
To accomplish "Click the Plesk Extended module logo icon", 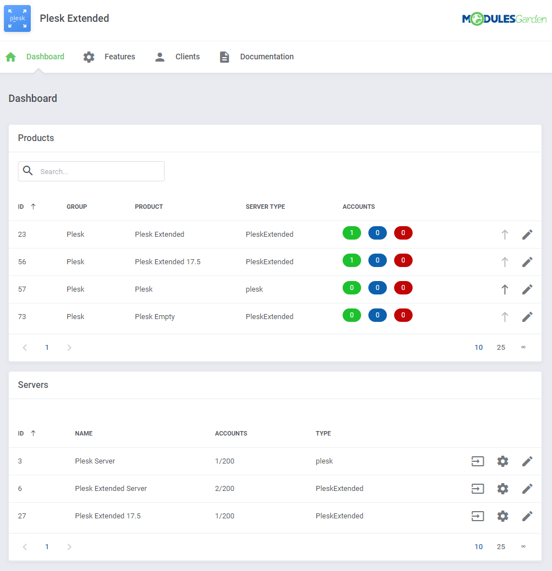I will 17,18.
